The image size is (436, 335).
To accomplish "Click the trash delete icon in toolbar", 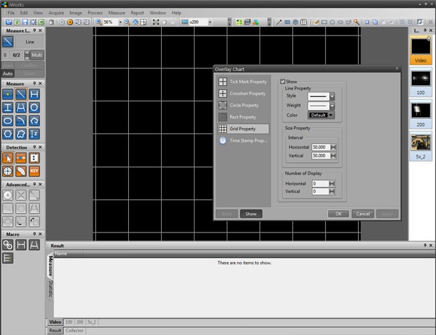I will tap(52, 22).
